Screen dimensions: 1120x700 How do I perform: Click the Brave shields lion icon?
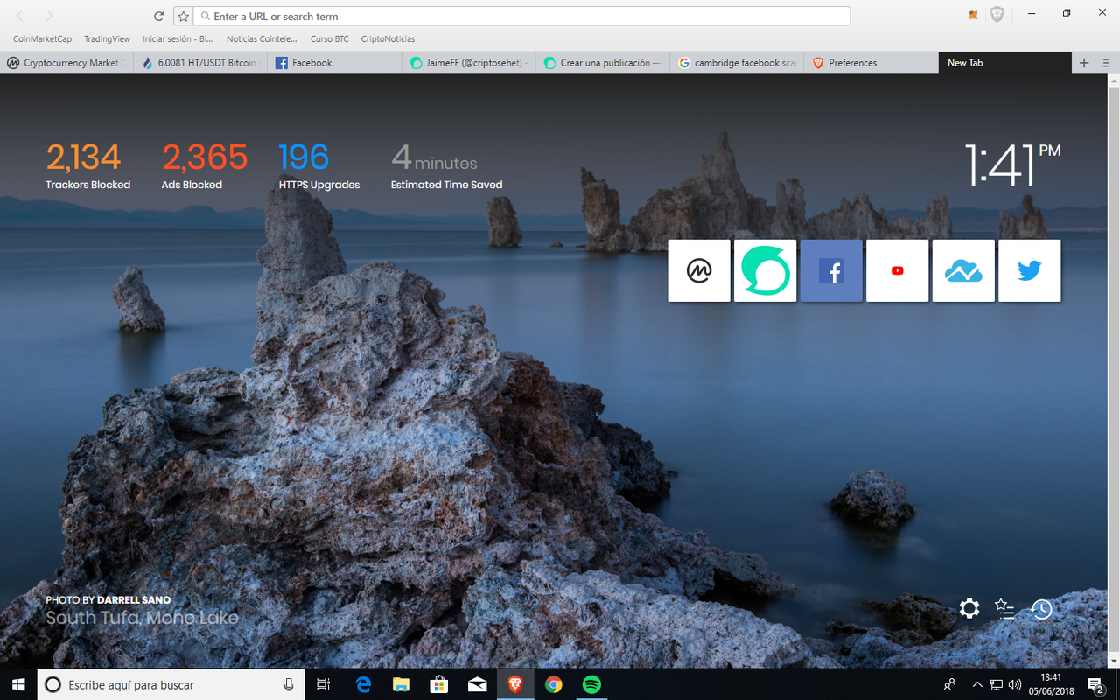[x=997, y=15]
